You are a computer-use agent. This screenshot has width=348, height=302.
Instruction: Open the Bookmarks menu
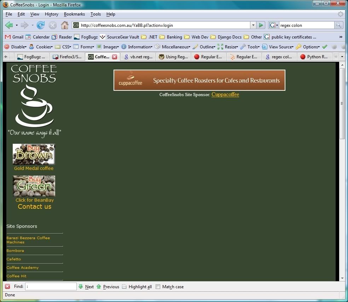coord(74,14)
